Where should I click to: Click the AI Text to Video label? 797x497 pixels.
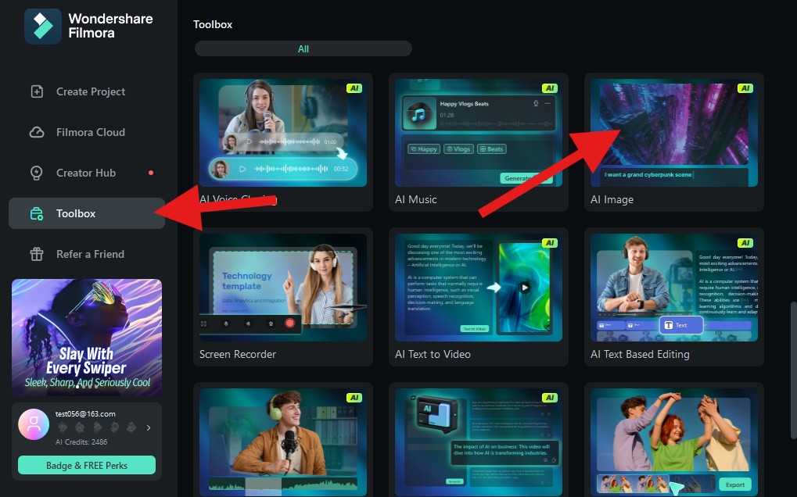point(433,354)
